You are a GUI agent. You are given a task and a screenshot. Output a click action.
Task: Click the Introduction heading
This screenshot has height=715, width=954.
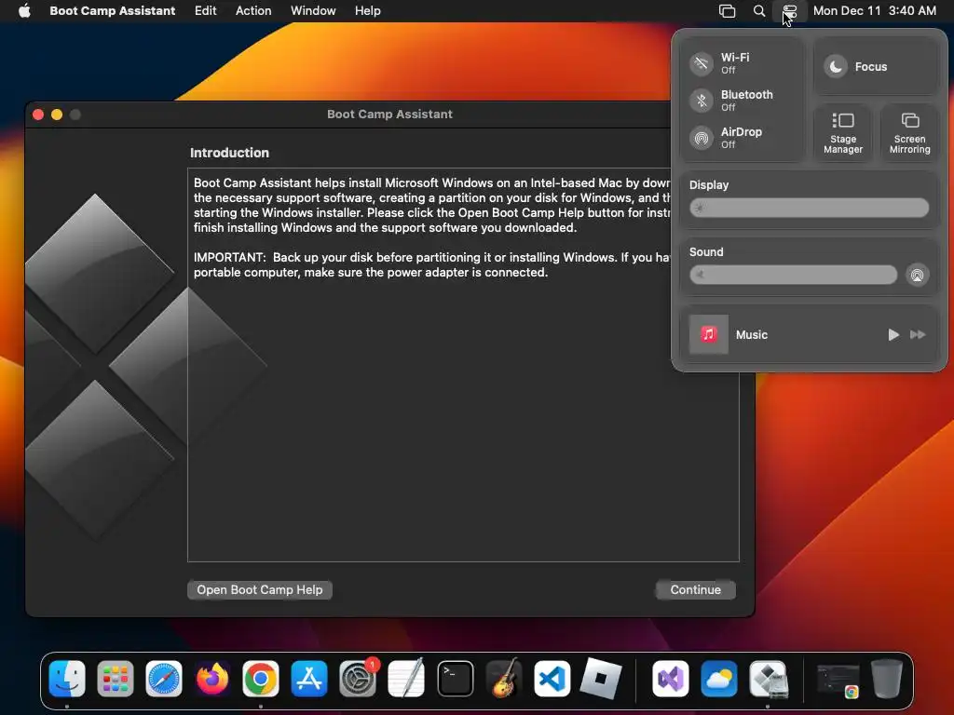pos(229,153)
